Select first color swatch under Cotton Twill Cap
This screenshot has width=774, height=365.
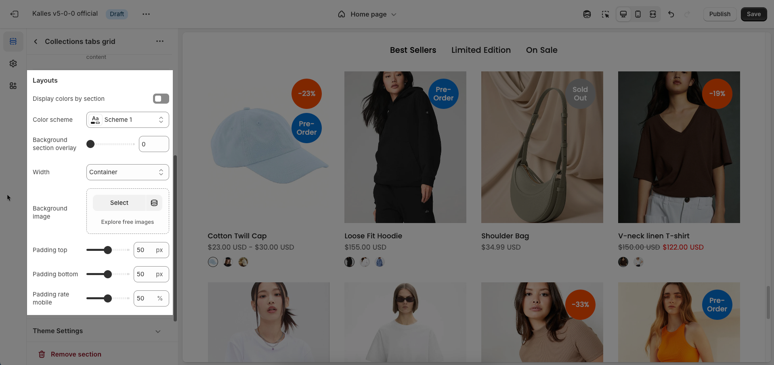tap(213, 262)
